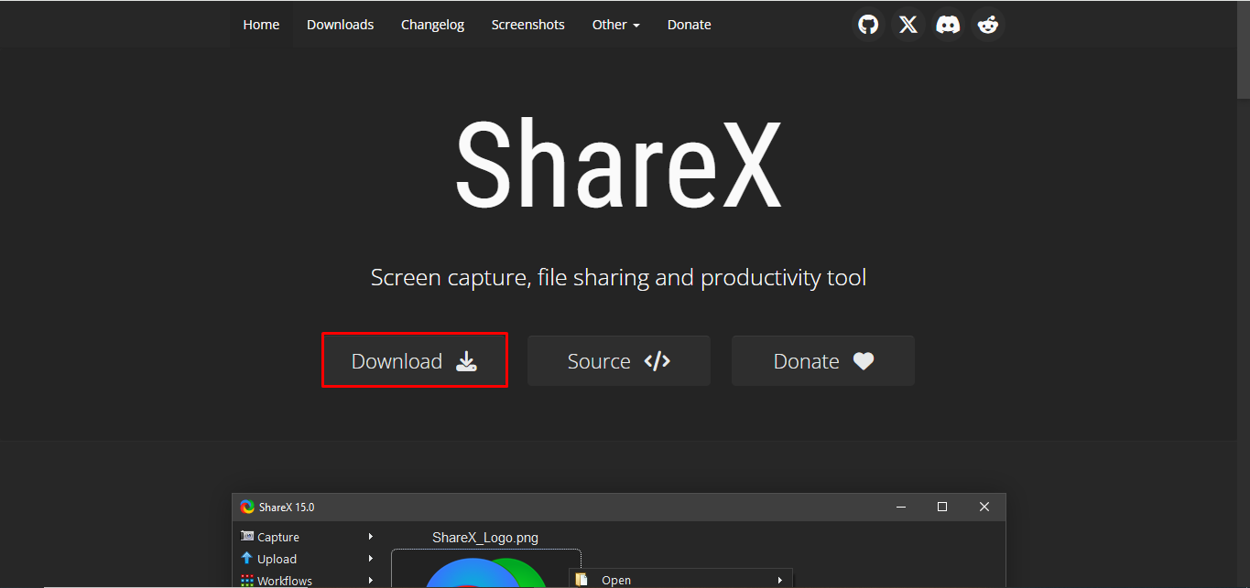Expand the Open submenu arrow
The width and height of the screenshot is (1250, 588).
point(780,580)
